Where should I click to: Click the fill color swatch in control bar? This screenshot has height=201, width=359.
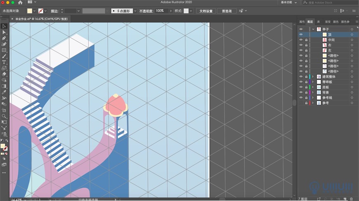tap(30, 11)
